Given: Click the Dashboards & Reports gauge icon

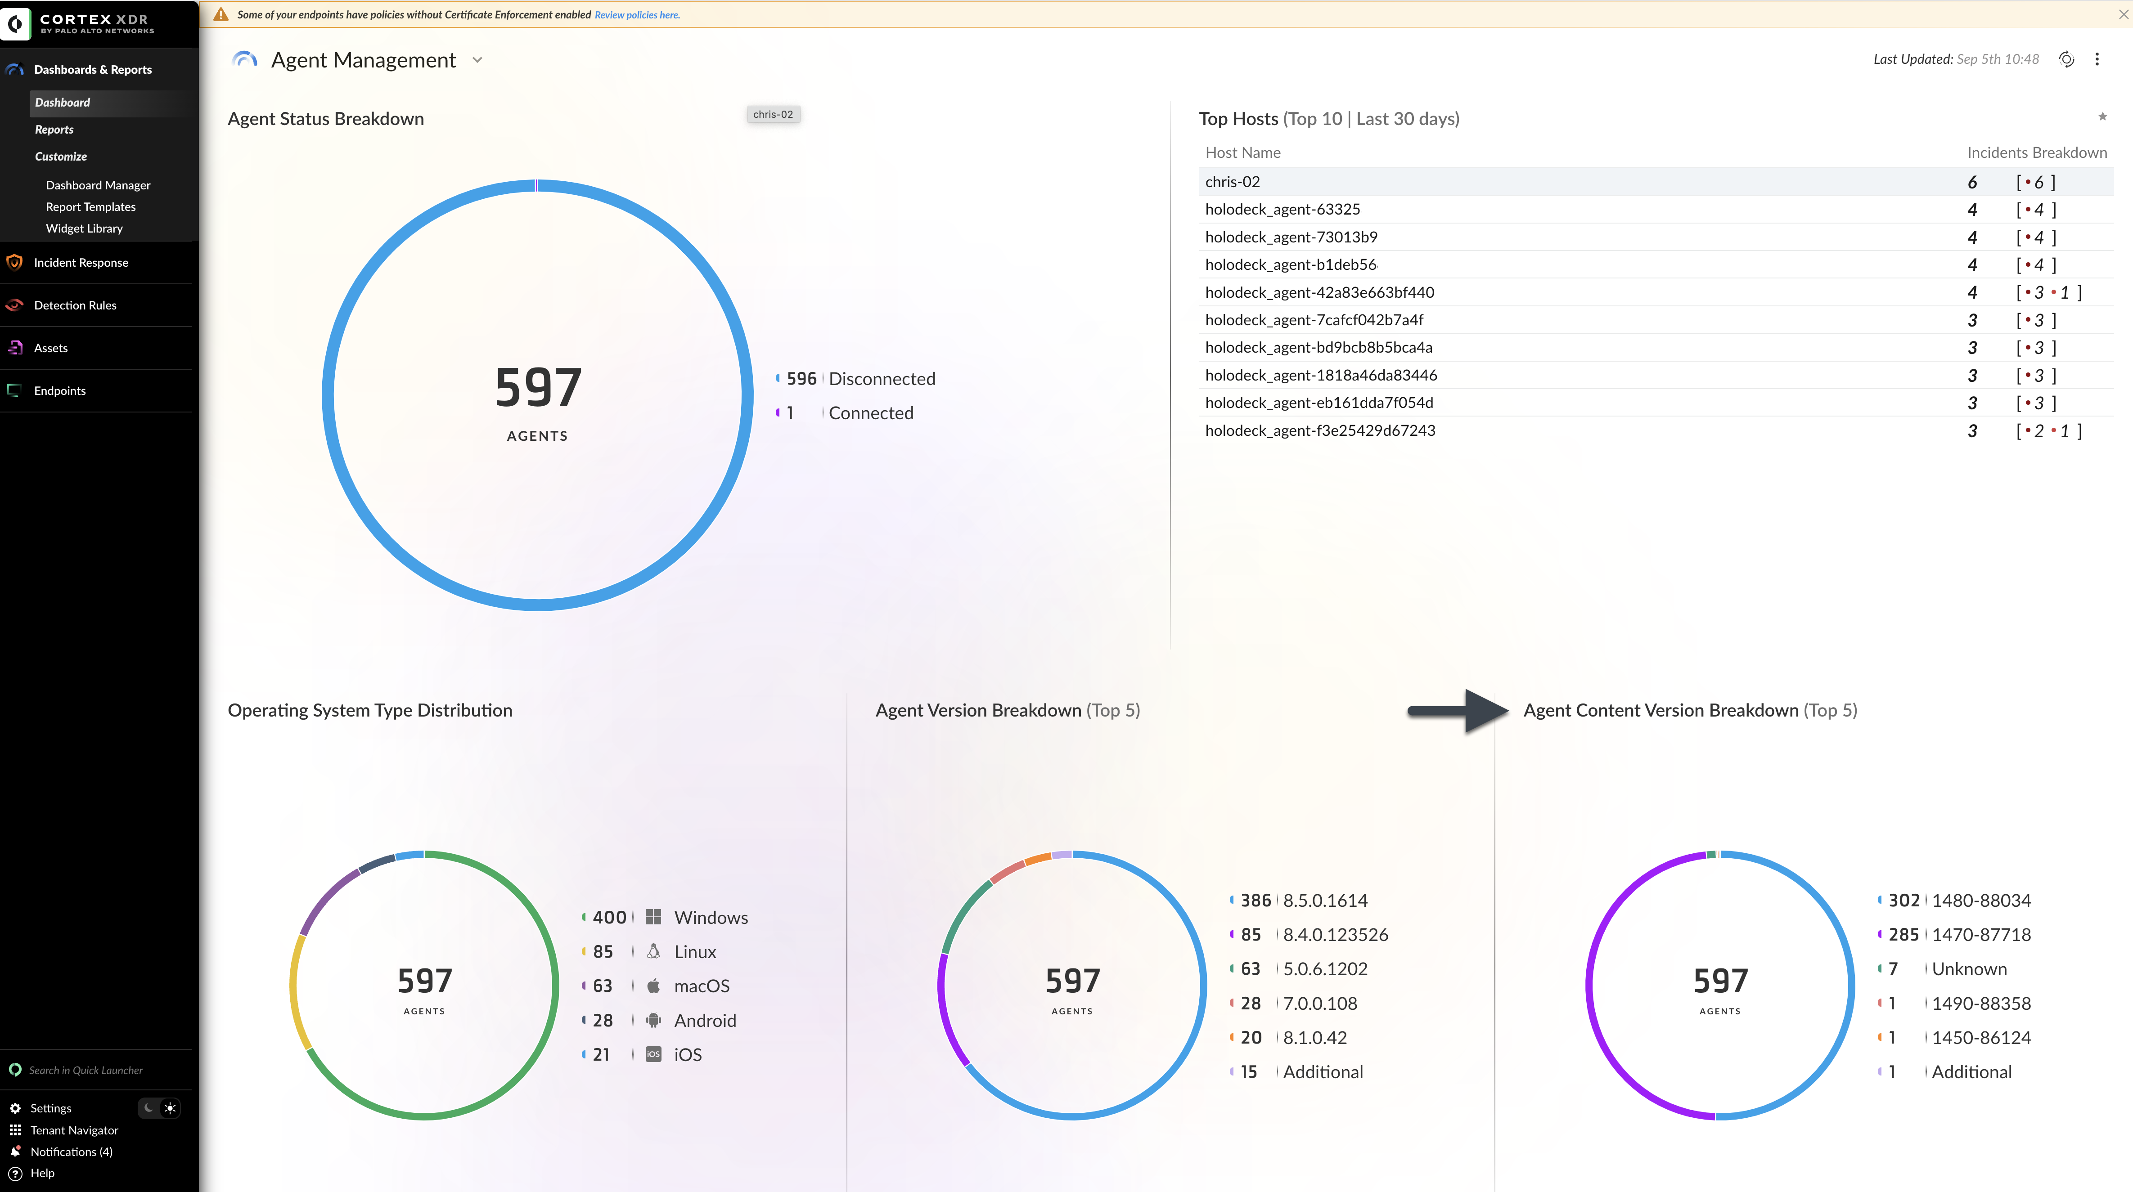Looking at the screenshot, I should (x=14, y=70).
